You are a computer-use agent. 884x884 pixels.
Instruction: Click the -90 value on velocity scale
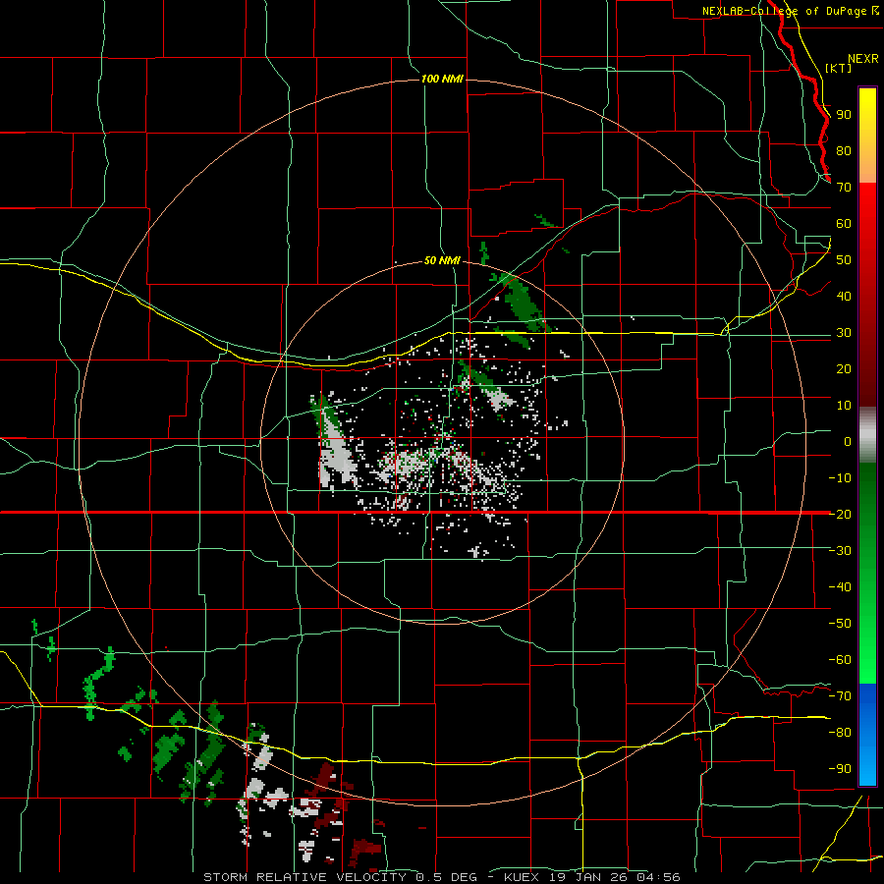coord(840,768)
